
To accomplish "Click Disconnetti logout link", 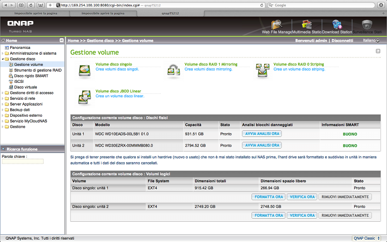I will 342,41.
